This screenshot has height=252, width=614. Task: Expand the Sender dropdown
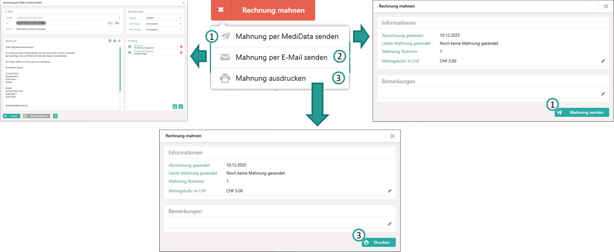[x=119, y=18]
